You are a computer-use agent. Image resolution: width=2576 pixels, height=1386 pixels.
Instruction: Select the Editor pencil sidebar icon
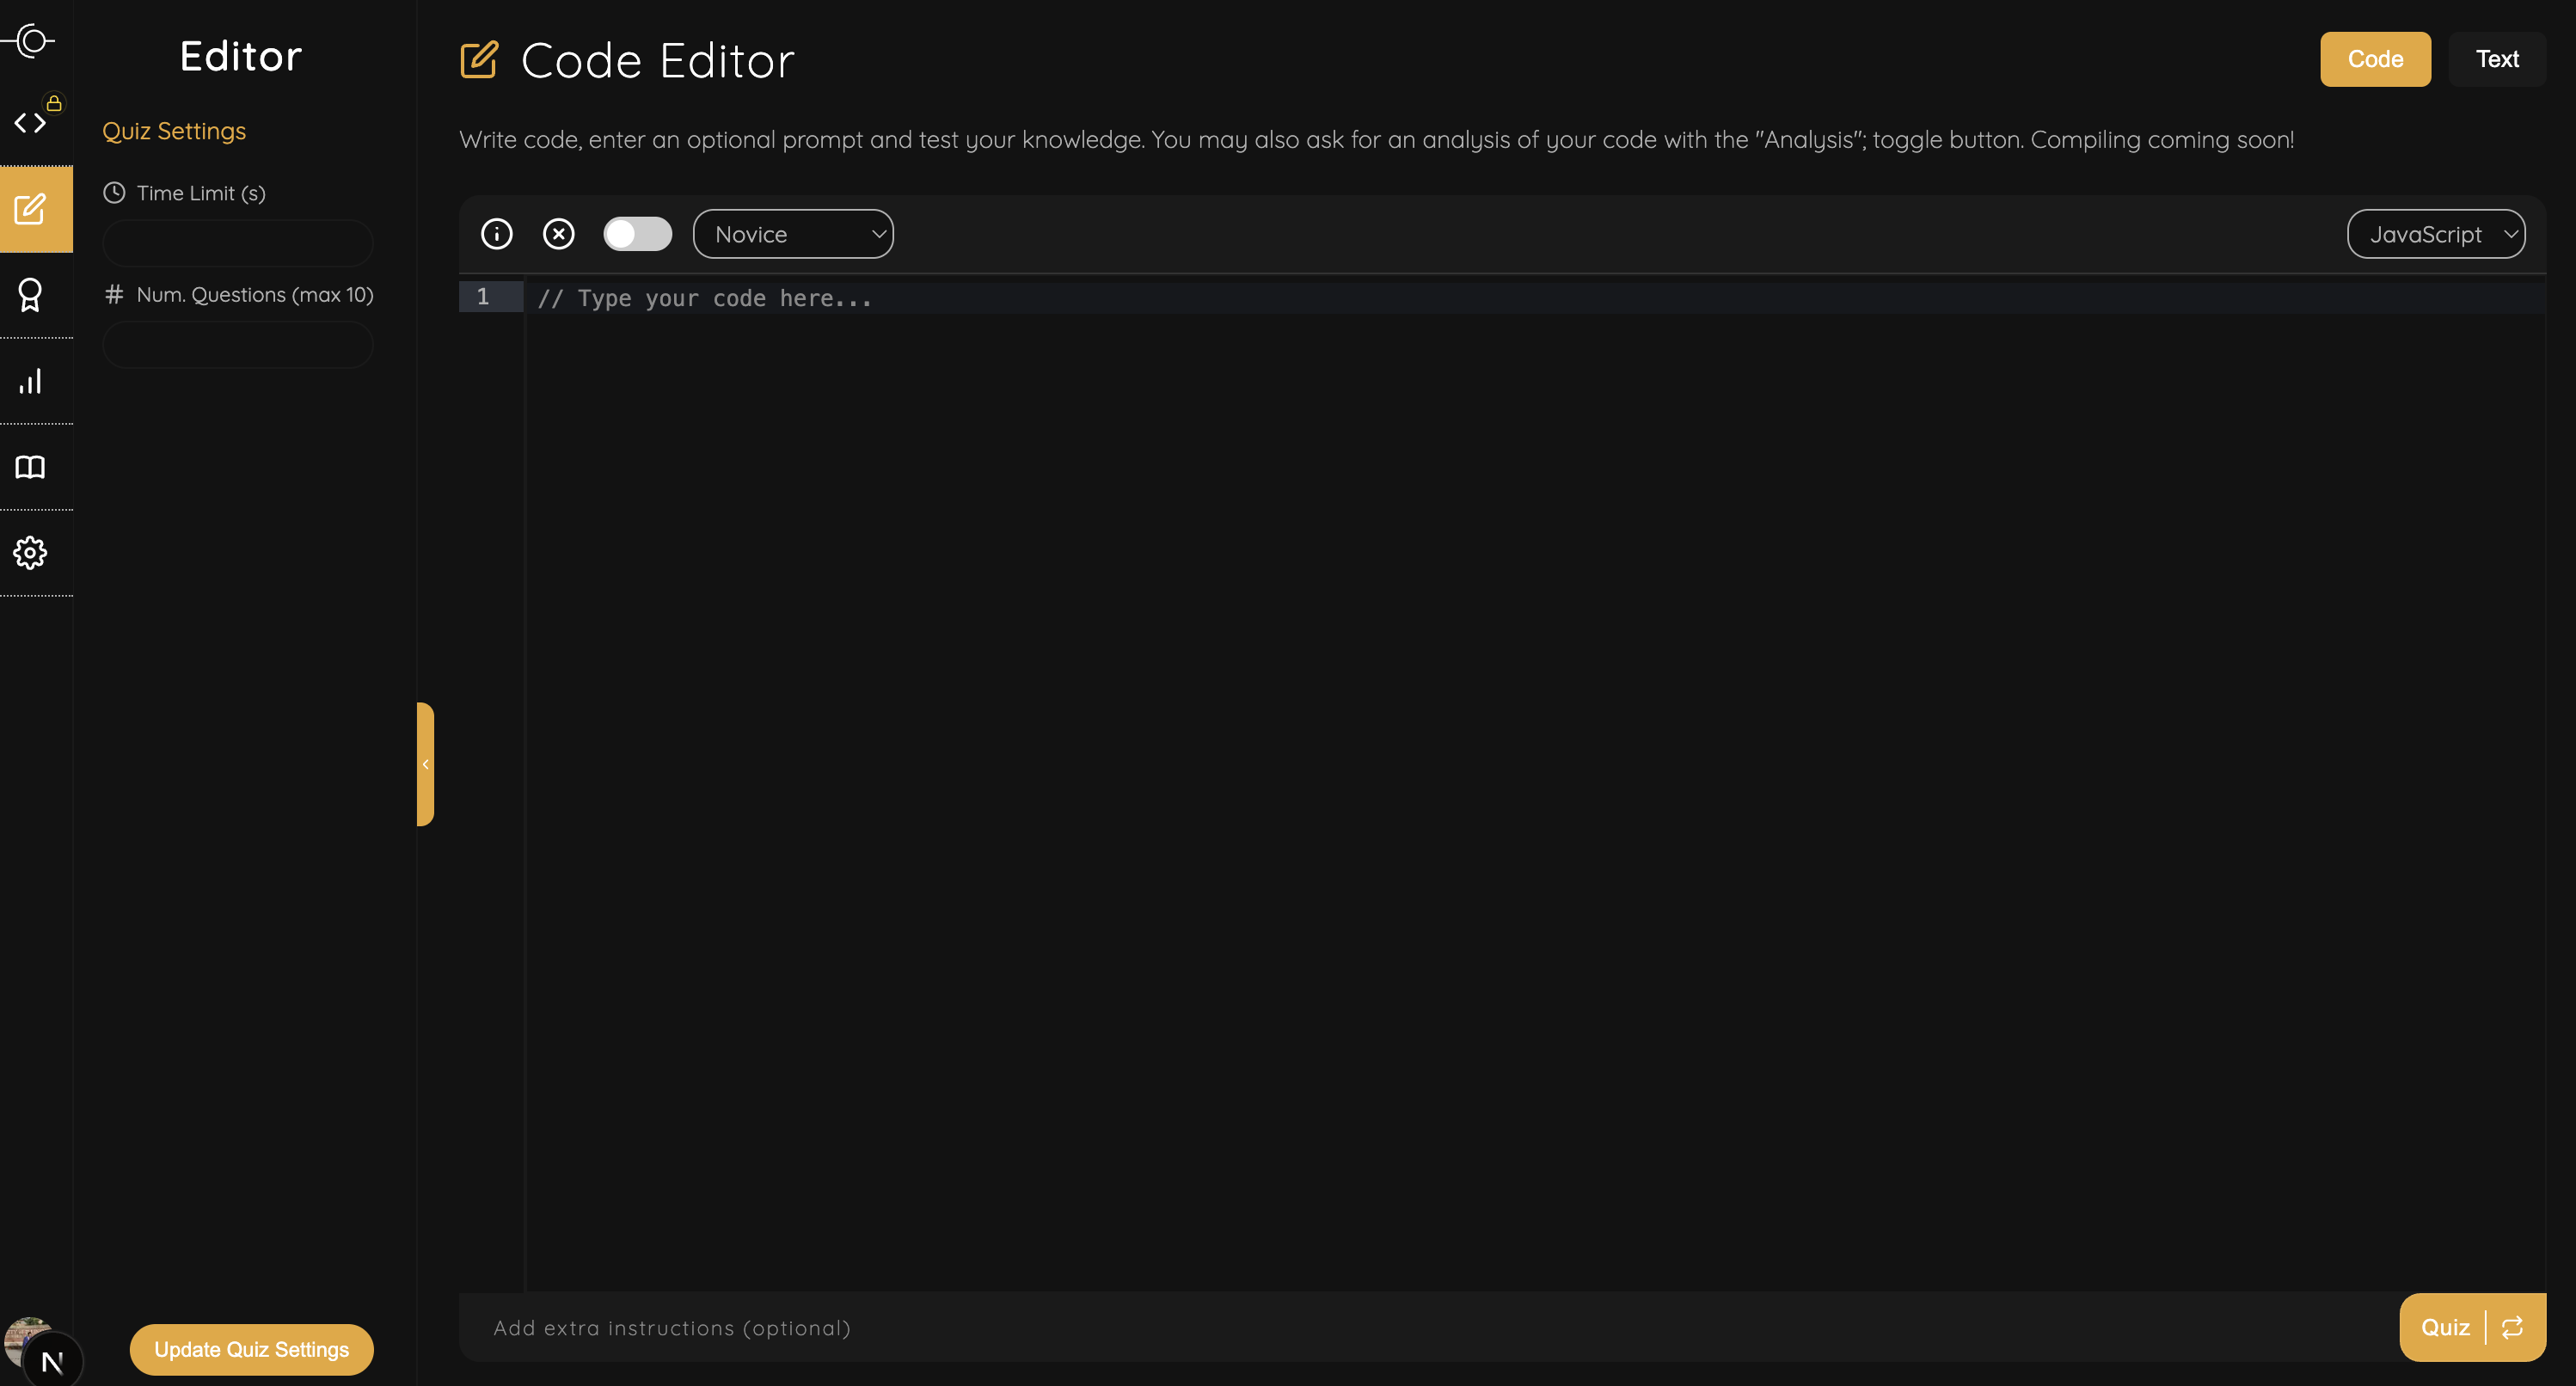[x=31, y=209]
